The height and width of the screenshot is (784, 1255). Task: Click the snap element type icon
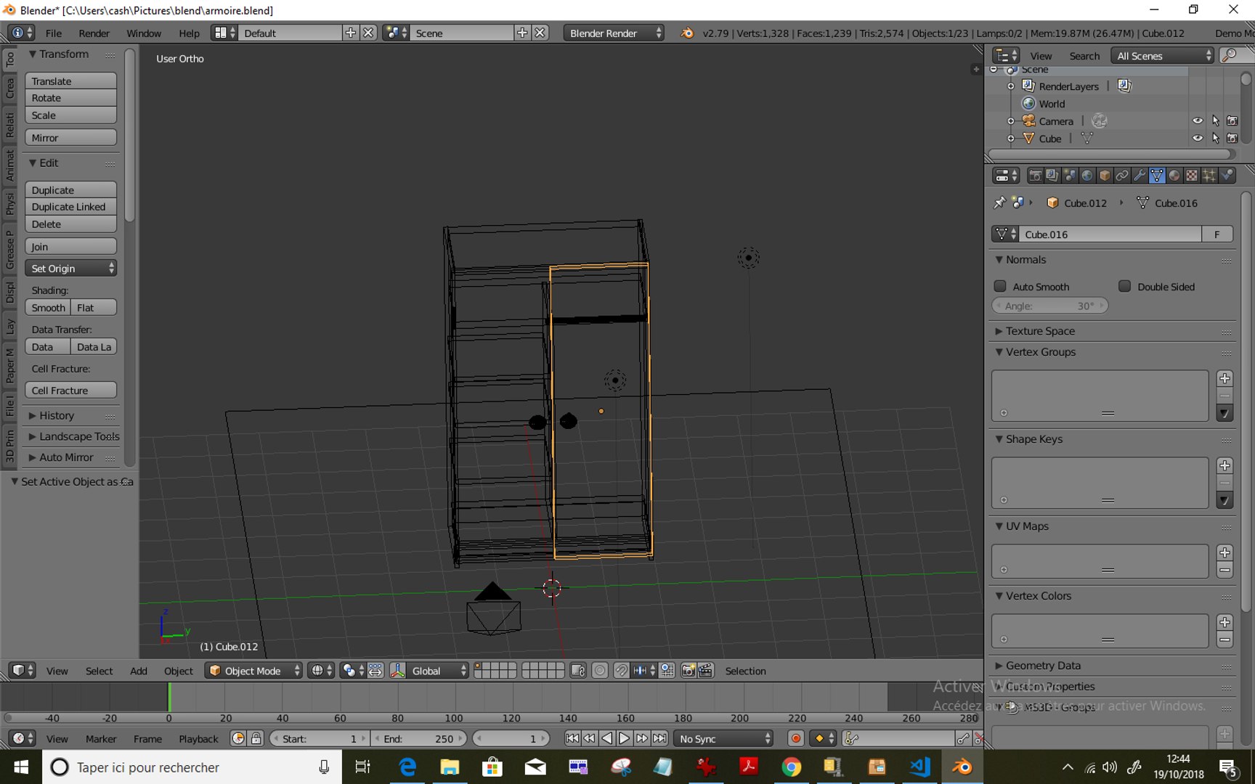click(644, 671)
